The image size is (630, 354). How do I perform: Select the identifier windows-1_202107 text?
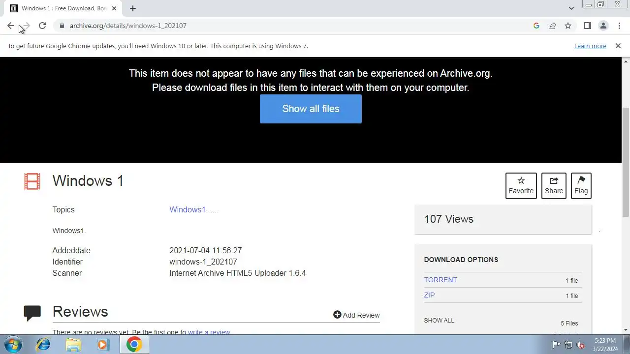(x=203, y=262)
